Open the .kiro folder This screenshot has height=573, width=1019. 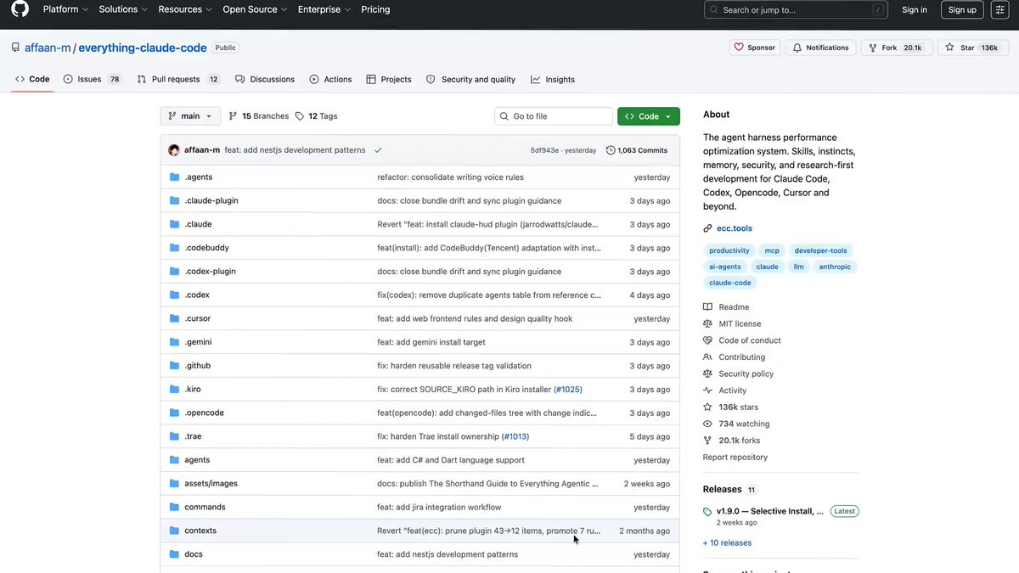click(193, 390)
